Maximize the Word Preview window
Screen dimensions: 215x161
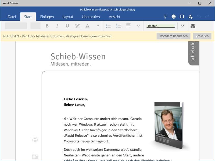(200, 3)
